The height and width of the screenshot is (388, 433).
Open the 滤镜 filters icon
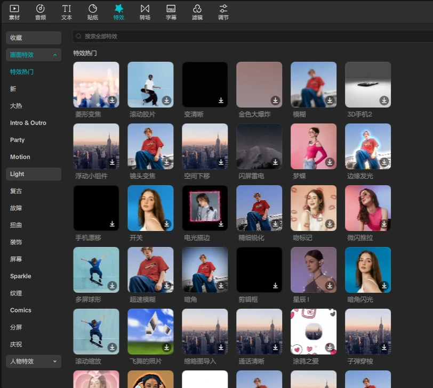197,12
